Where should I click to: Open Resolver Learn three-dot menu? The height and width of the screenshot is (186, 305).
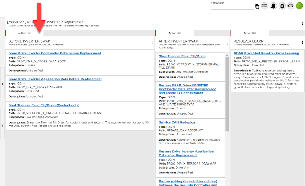pos(302,43)
